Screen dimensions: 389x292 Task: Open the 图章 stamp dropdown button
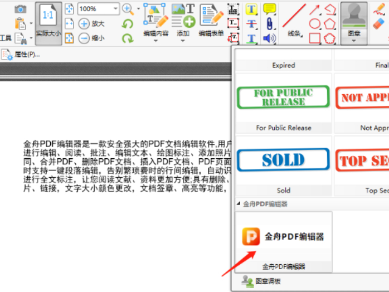pos(354,23)
